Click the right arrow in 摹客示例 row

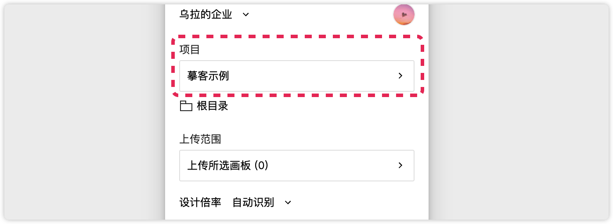(x=400, y=76)
